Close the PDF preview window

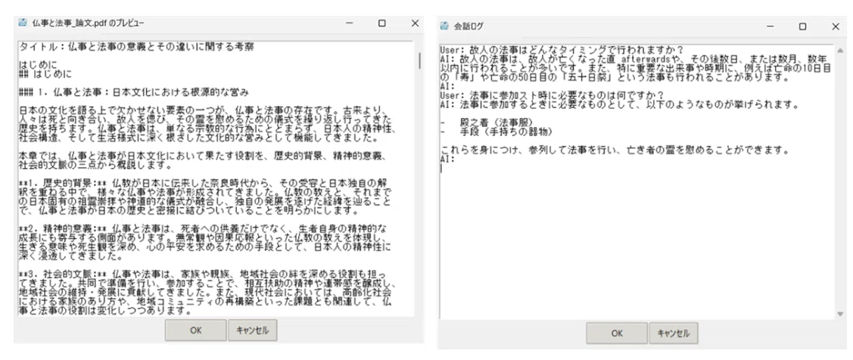[x=415, y=23]
